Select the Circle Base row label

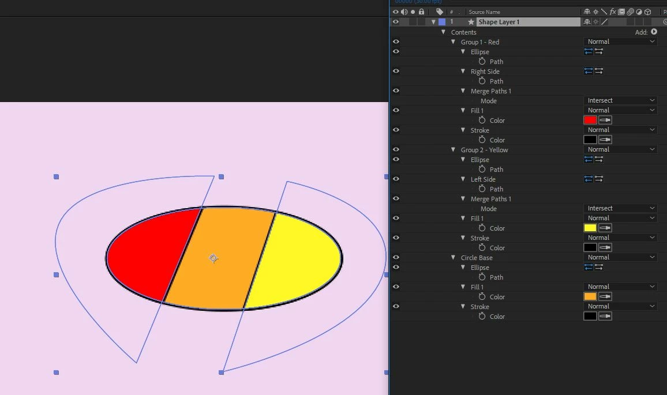click(477, 258)
